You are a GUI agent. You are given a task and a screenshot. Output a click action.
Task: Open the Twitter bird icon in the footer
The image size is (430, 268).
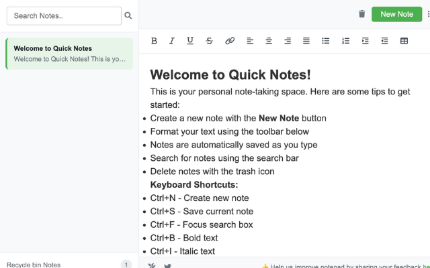click(167, 266)
